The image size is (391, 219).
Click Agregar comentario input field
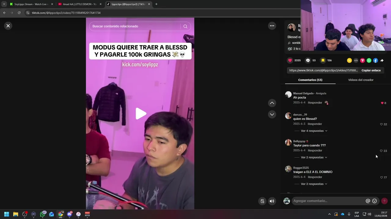pyautogui.click(x=328, y=201)
